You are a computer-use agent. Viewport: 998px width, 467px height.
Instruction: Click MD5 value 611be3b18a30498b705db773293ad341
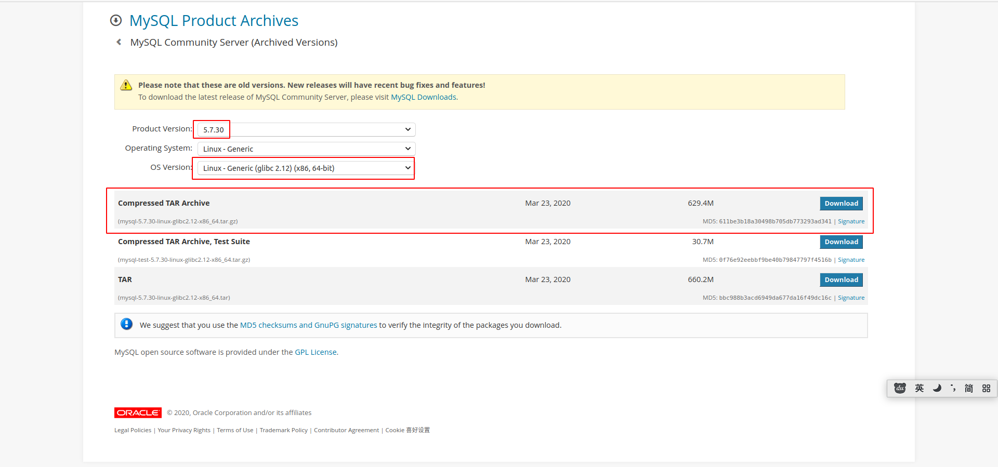[x=775, y=221]
